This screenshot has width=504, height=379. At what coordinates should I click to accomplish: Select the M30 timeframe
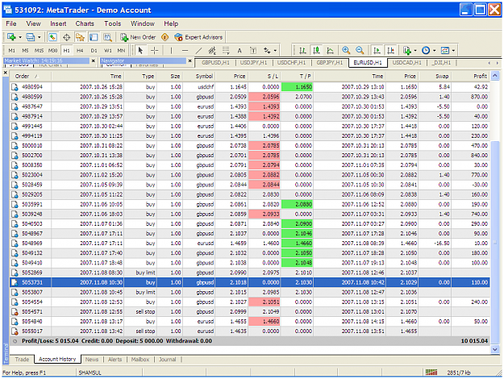(x=52, y=51)
